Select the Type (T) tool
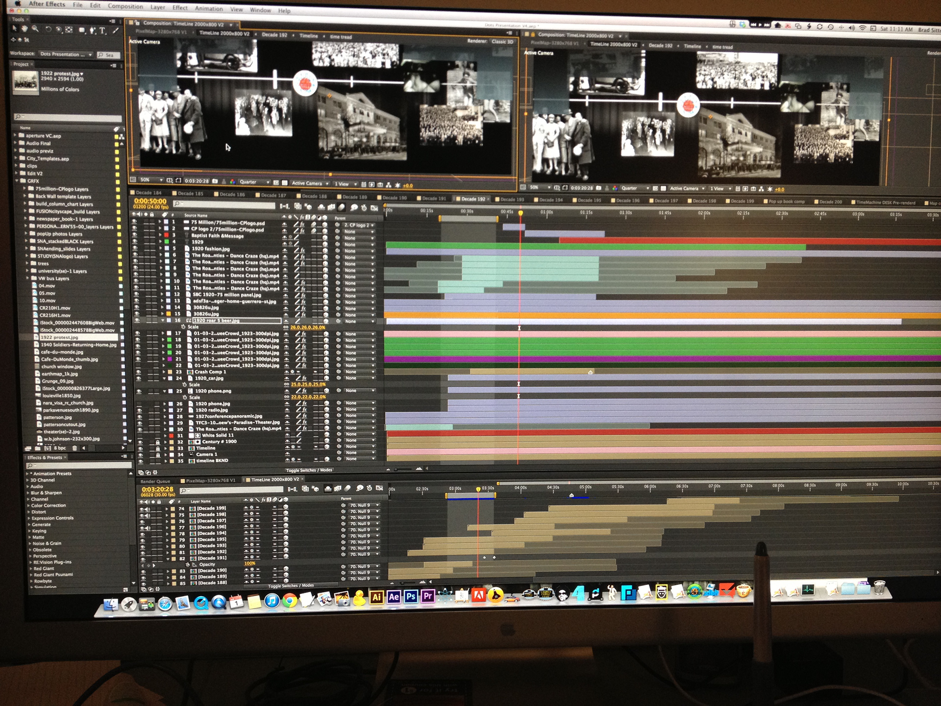 click(102, 30)
